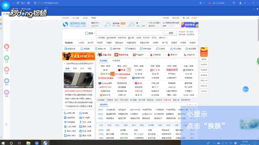Open the 个性设置 link
The image size is (259, 145).
(x=165, y=18)
